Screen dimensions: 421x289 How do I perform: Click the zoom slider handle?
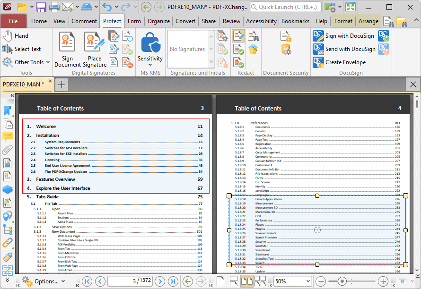(342, 281)
